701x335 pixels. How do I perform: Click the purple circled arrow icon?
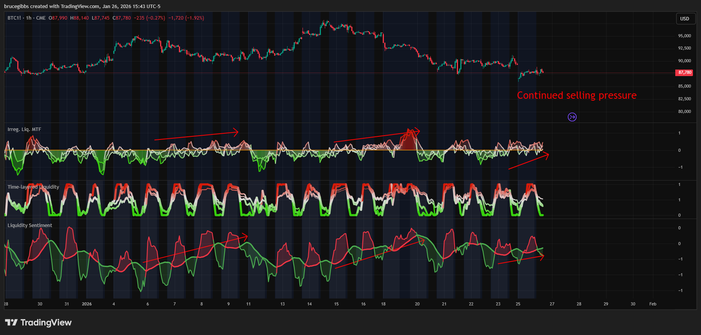[x=572, y=117]
